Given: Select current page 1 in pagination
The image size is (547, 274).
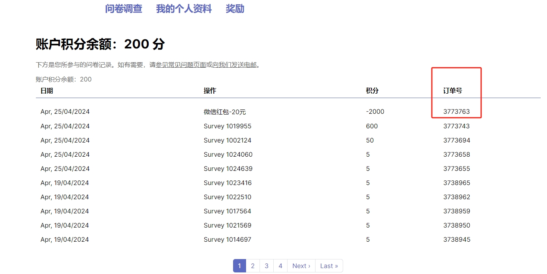Looking at the screenshot, I should pyautogui.click(x=239, y=266).
